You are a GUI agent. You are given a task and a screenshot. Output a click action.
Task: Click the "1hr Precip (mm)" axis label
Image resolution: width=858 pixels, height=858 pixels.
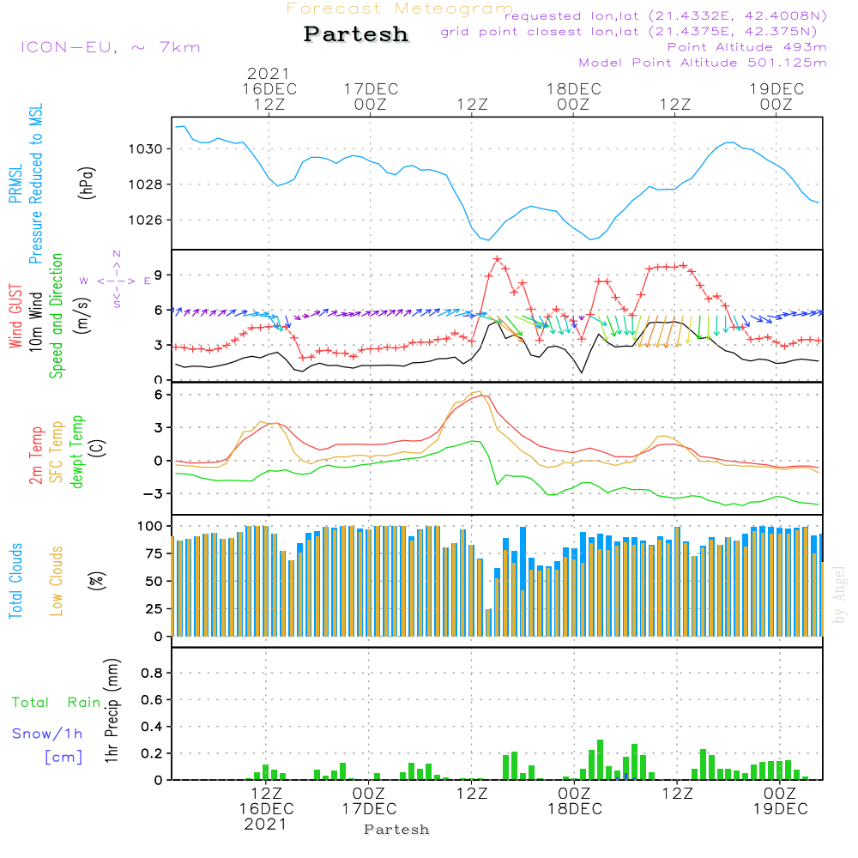[112, 712]
